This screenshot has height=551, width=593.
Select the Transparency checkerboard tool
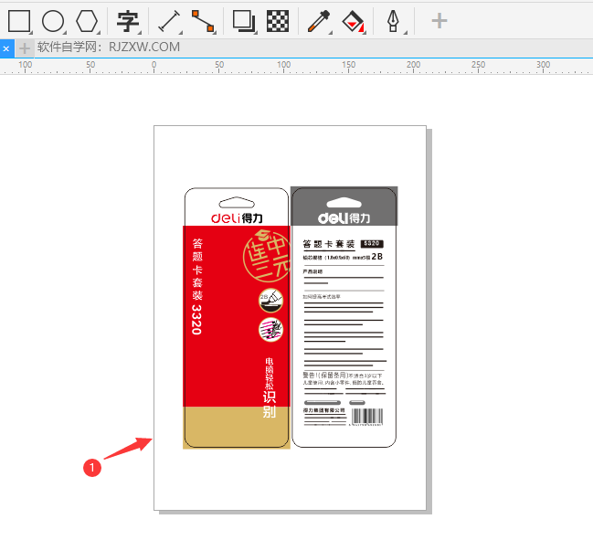[x=278, y=21]
